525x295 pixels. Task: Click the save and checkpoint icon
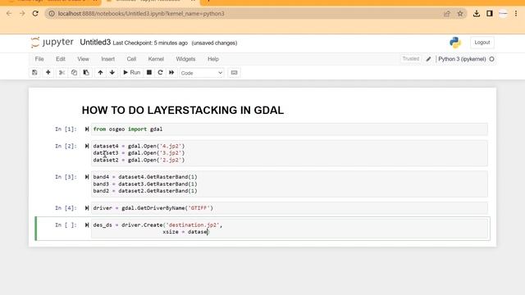(34, 73)
